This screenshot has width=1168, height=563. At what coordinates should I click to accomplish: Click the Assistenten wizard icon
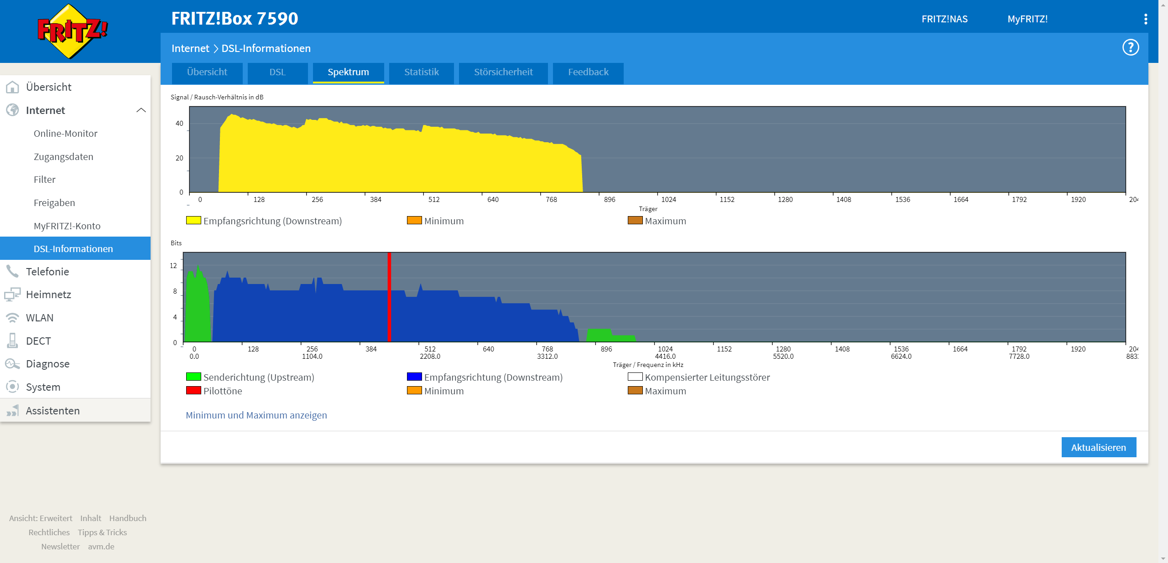coord(12,411)
